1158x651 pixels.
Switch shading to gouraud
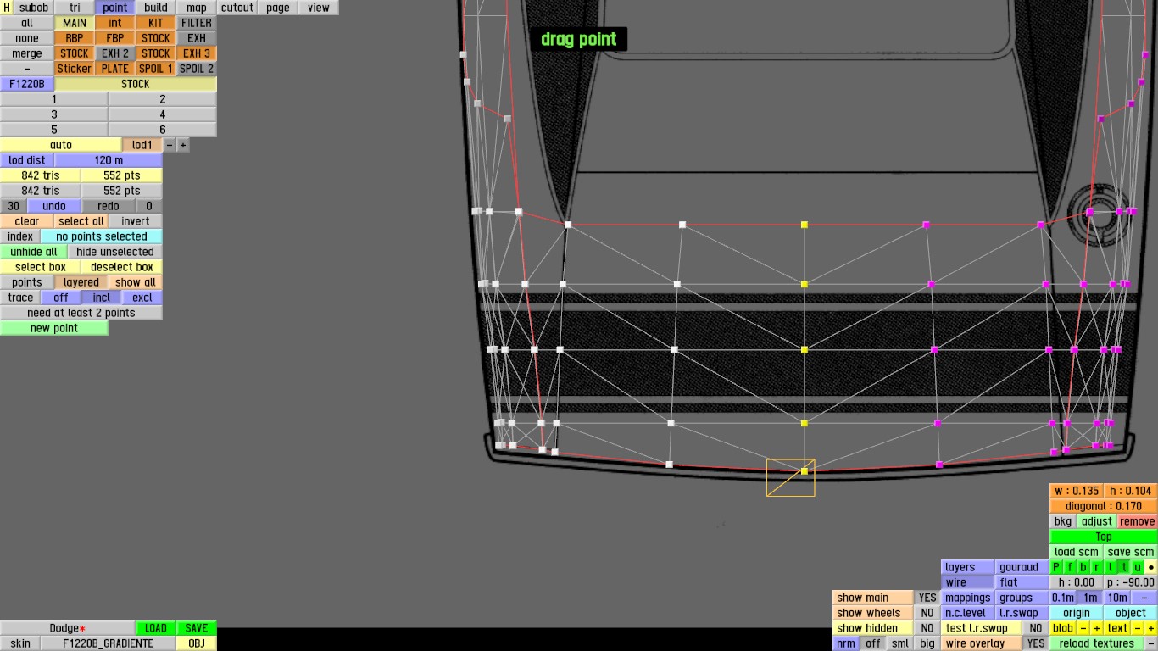tap(1022, 567)
